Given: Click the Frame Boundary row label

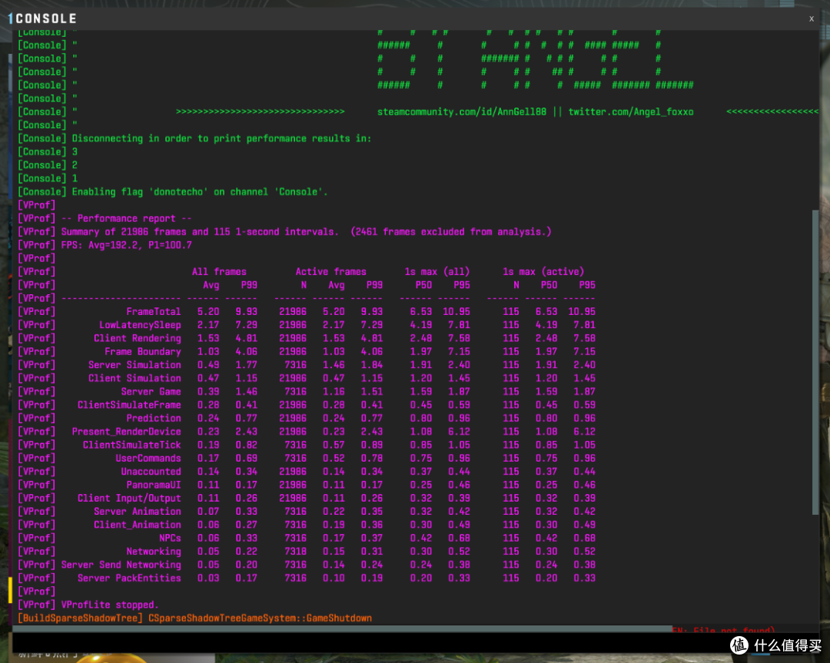Looking at the screenshot, I should [x=142, y=351].
